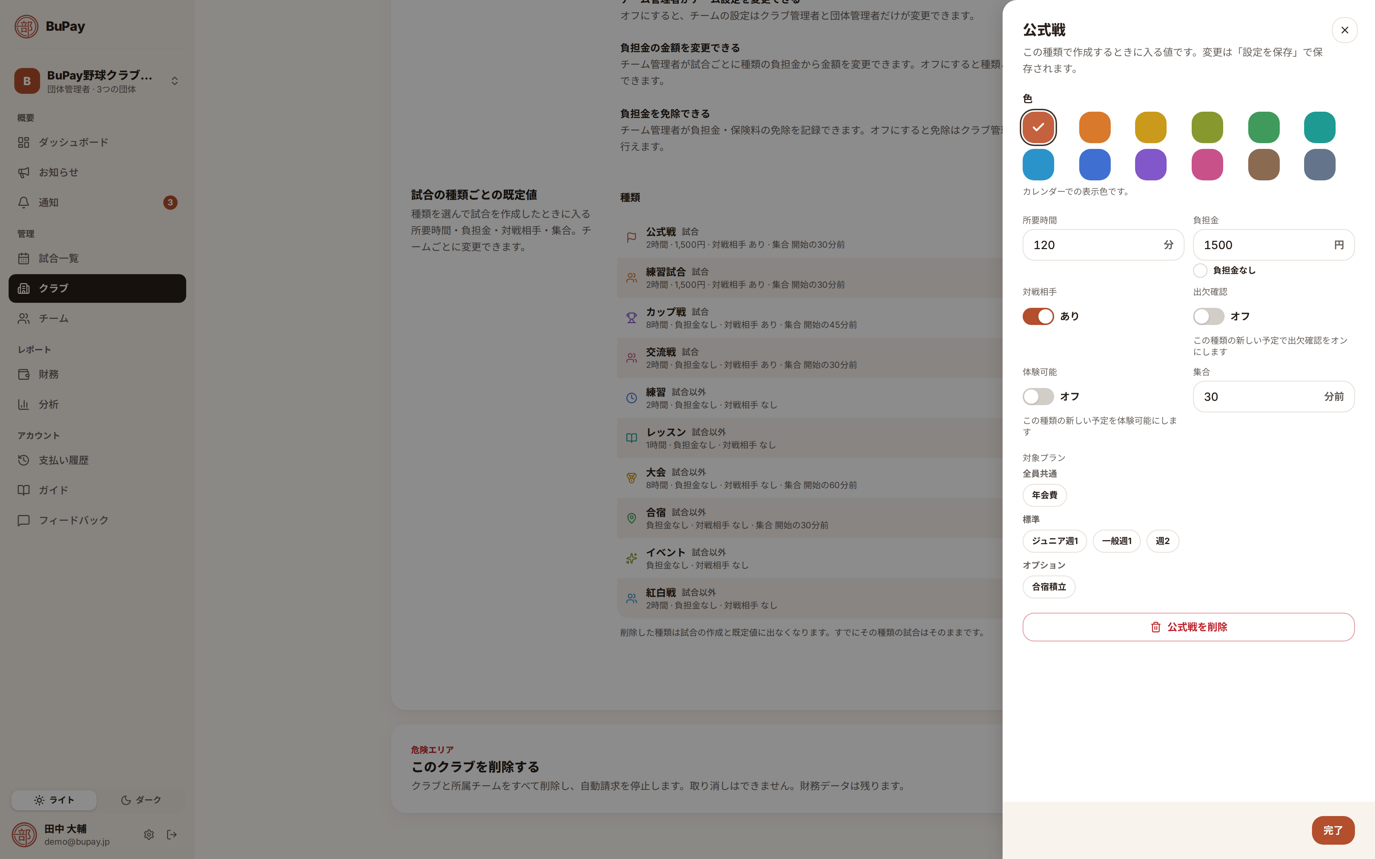Select the ジュニア週1 plan chip
The height and width of the screenshot is (859, 1375).
pyautogui.click(x=1055, y=542)
